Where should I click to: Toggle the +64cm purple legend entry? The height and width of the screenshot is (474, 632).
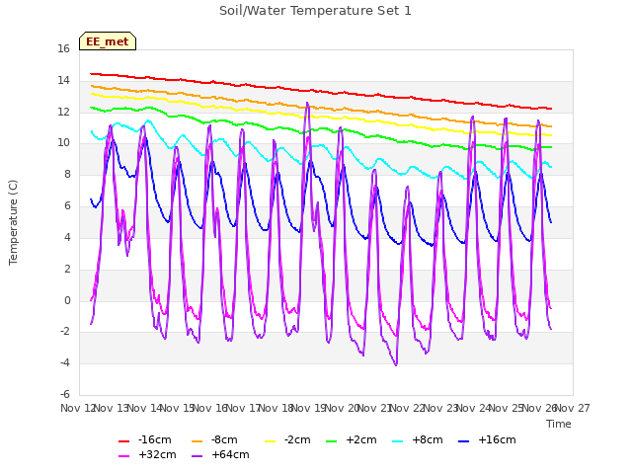click(220, 454)
